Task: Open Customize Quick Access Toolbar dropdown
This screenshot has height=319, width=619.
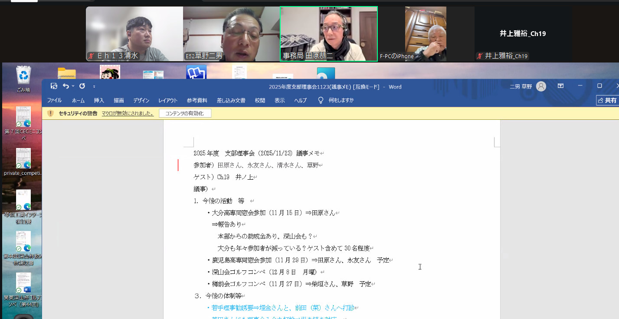Action: 94,86
